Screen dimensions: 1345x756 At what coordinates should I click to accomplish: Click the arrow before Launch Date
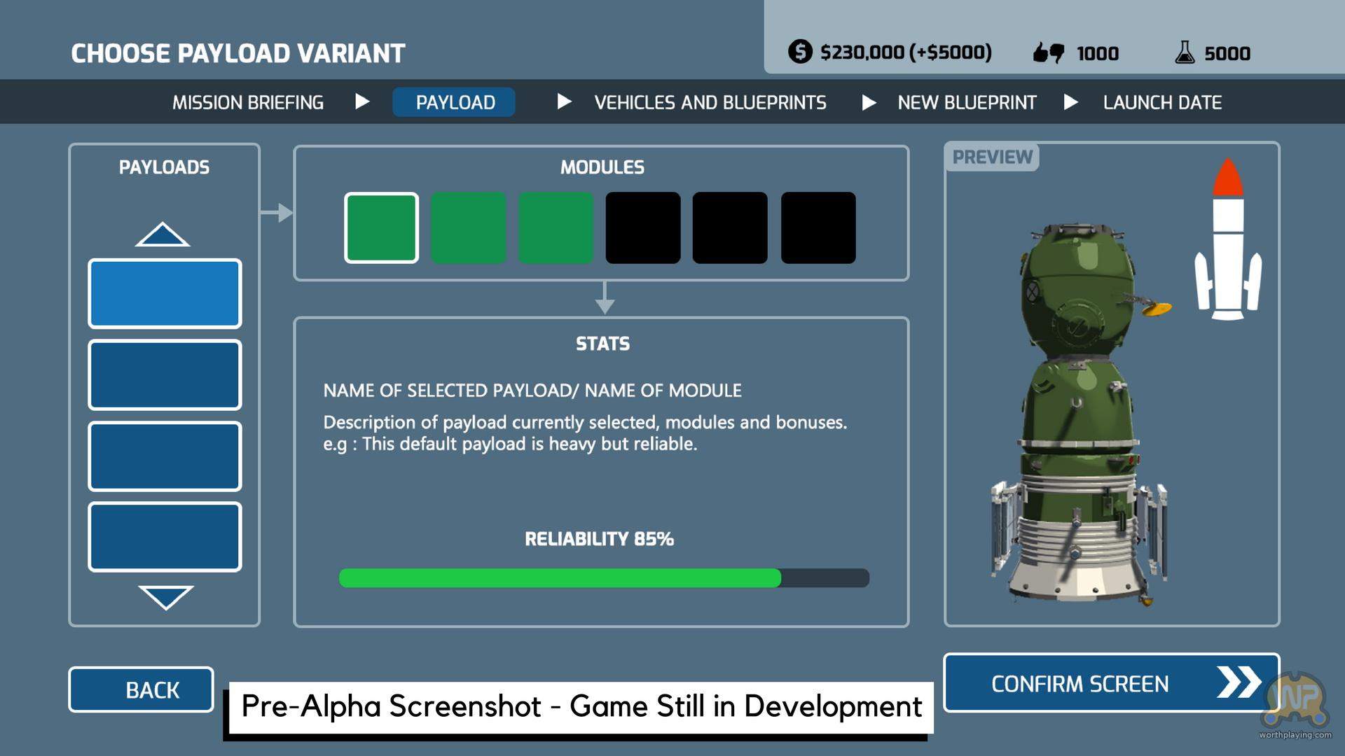[1070, 102]
